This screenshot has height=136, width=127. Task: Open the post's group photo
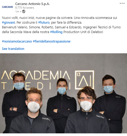(63, 93)
